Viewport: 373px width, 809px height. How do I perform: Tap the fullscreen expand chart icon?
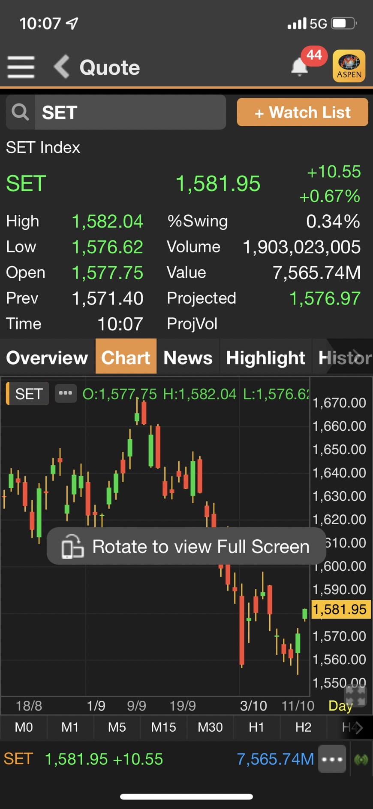pos(355,695)
